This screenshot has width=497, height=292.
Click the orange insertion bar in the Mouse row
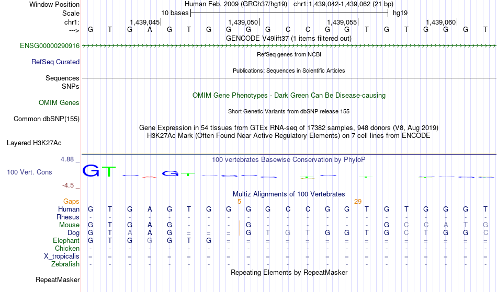pyautogui.click(x=240, y=225)
